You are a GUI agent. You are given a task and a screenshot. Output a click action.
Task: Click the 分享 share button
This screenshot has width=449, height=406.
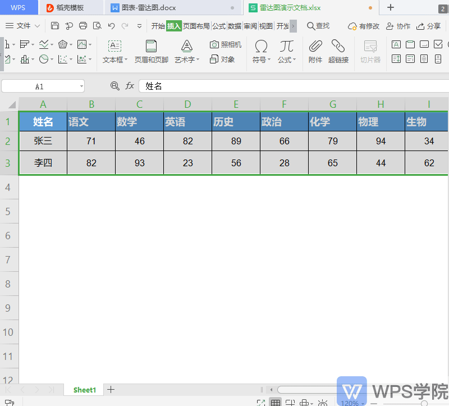429,26
